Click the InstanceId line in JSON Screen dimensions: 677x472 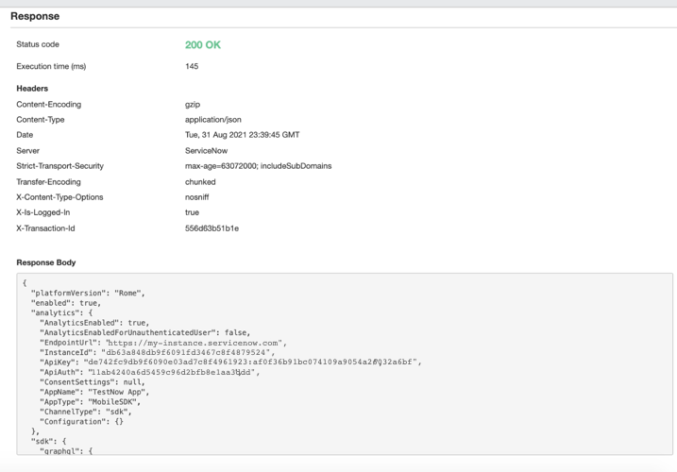pos(157,353)
